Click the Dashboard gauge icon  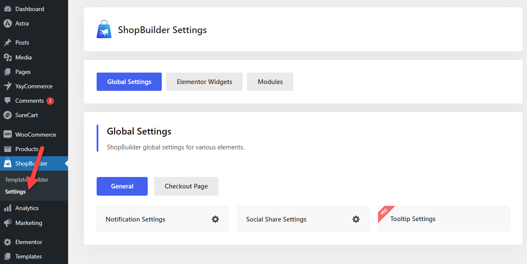(7, 9)
